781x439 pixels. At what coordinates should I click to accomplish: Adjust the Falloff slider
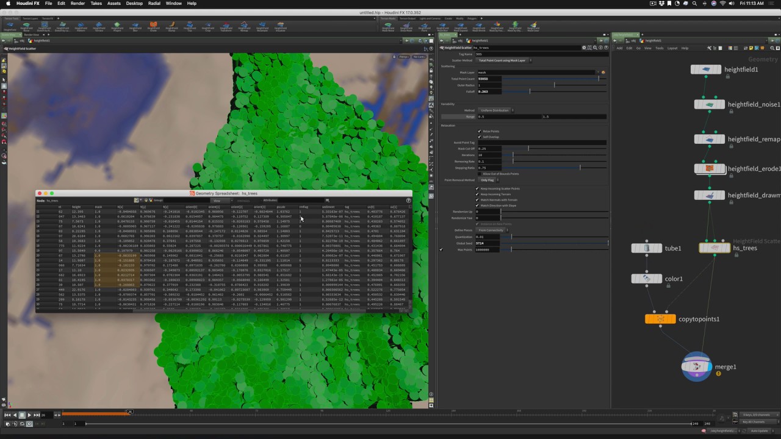coord(555,91)
